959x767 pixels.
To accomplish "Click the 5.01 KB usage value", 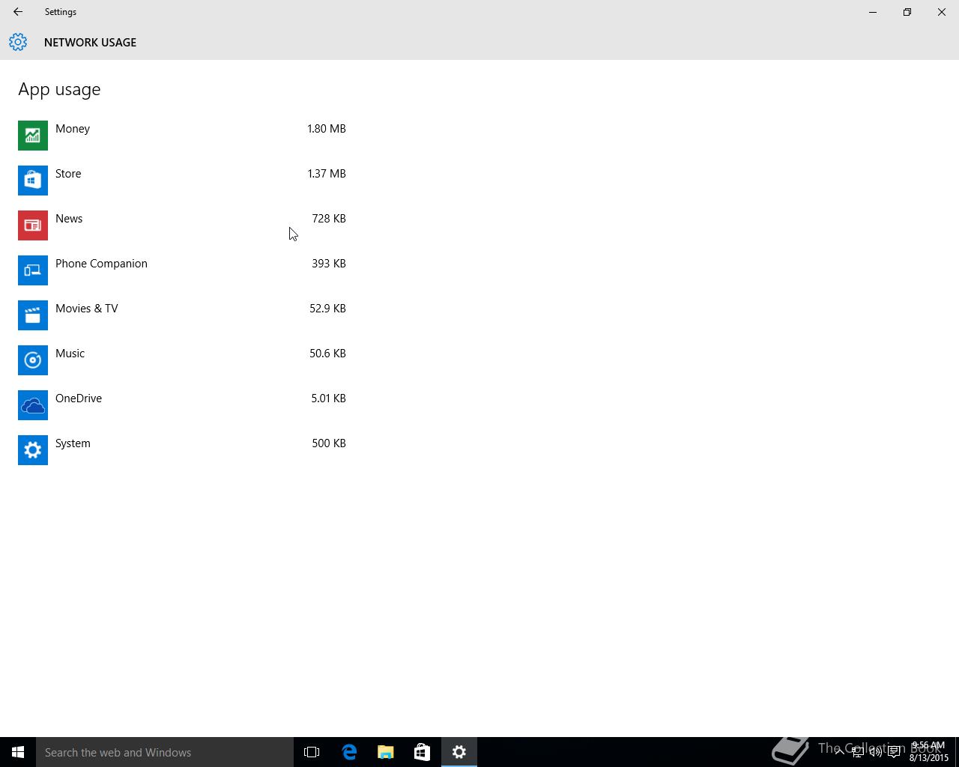I will (x=328, y=398).
